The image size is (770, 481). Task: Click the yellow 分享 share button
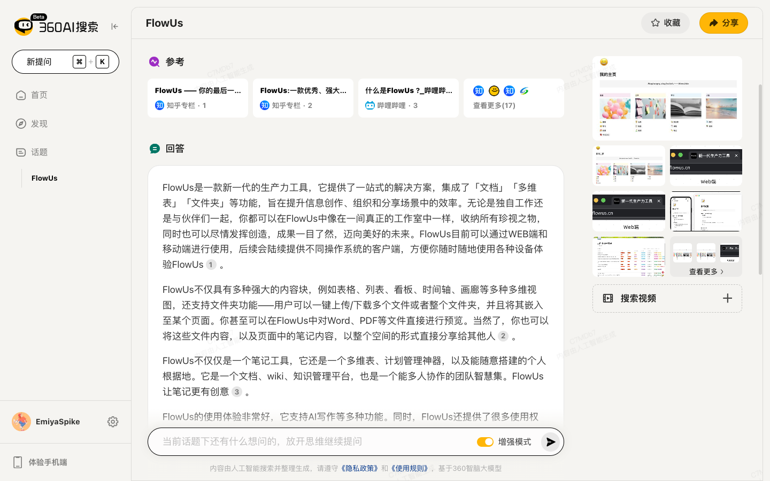[723, 23]
